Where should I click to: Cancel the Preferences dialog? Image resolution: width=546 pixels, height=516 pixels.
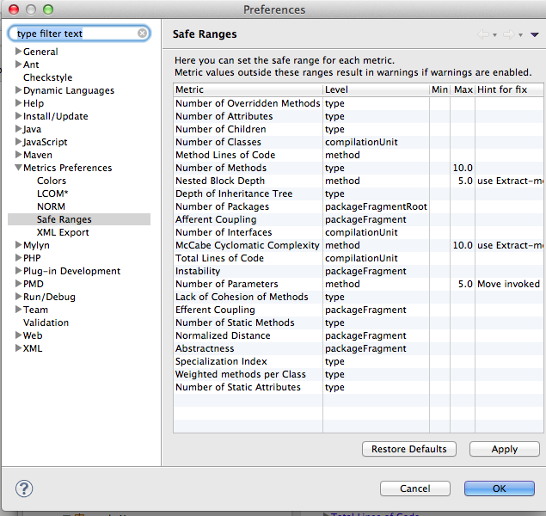click(x=415, y=488)
